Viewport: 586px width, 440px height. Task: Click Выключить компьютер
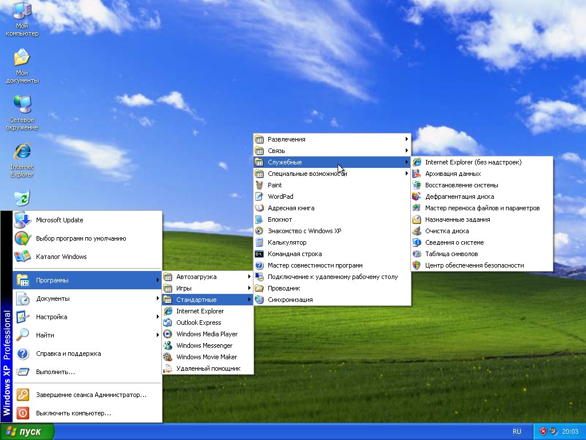coord(73,412)
